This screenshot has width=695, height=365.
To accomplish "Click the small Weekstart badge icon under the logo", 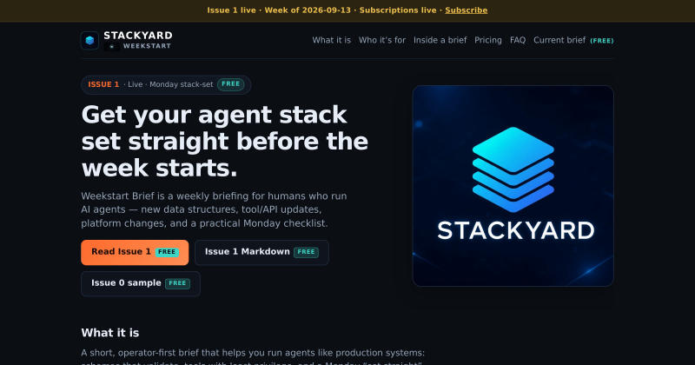I will coord(112,46).
